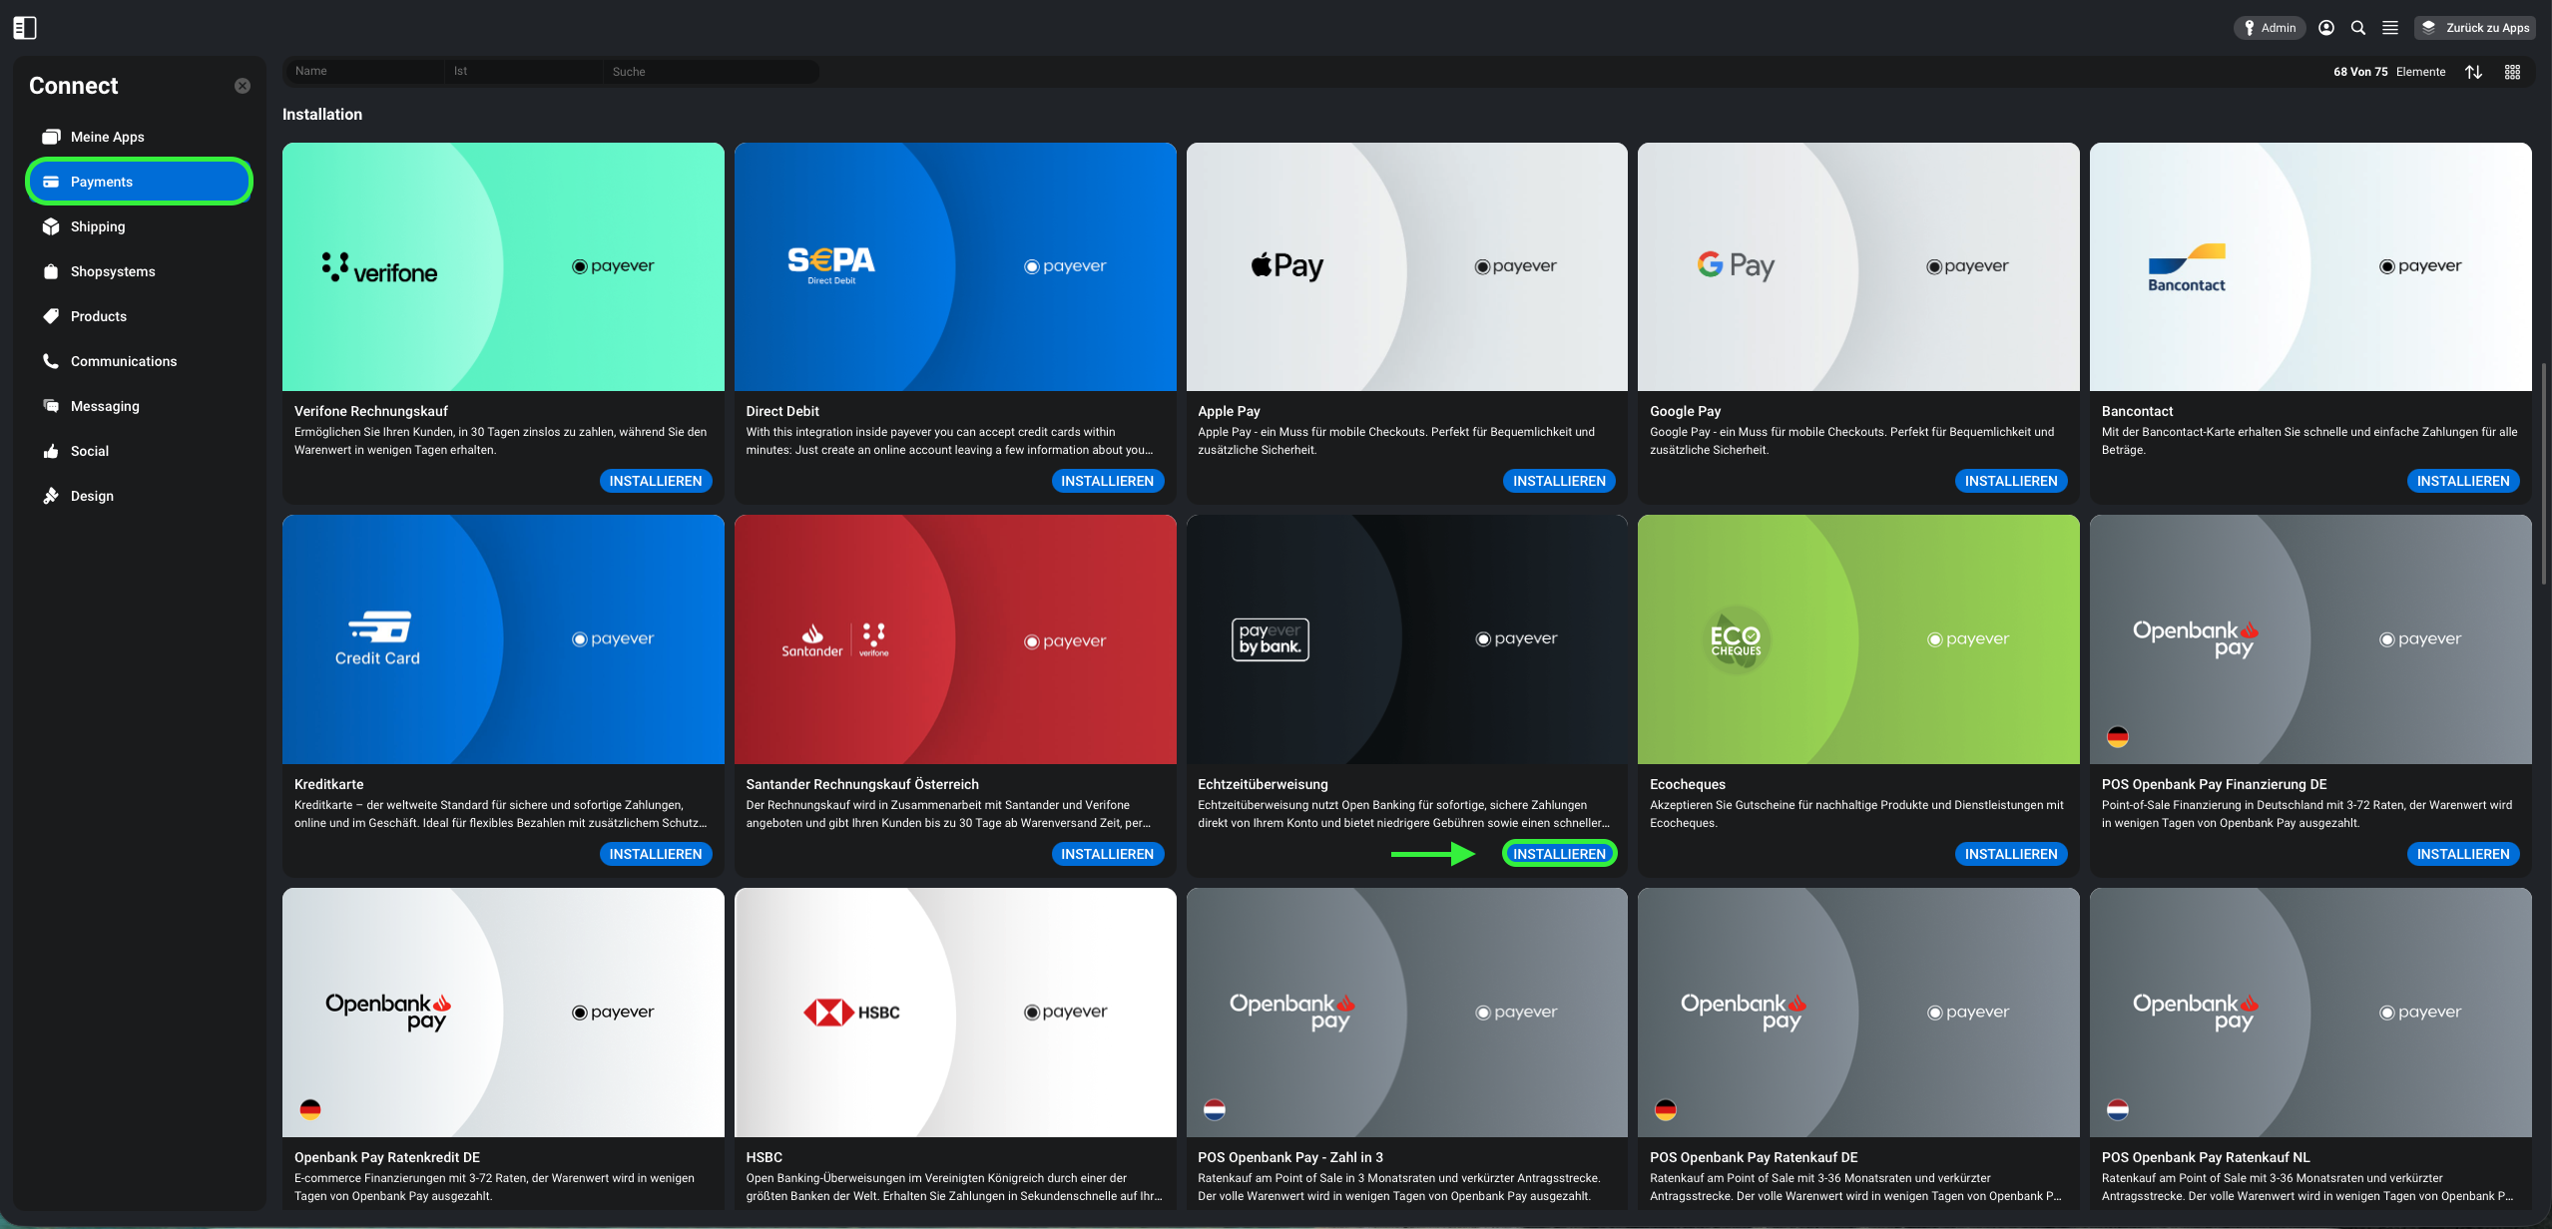
Task: Focus the Suche search field
Action: tap(711, 71)
